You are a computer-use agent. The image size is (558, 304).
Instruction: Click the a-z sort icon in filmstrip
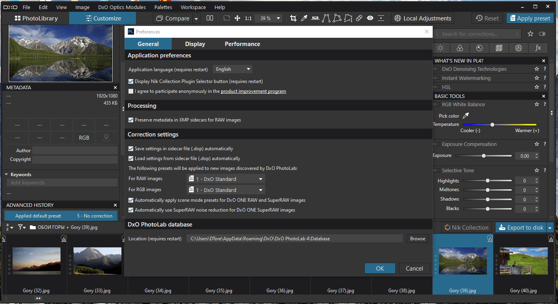click(9, 227)
